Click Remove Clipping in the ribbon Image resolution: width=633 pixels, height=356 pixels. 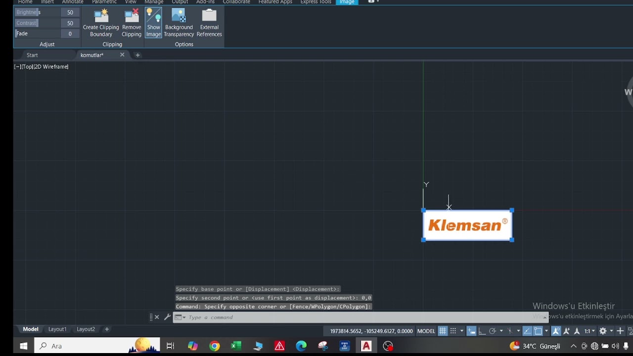[x=132, y=23]
